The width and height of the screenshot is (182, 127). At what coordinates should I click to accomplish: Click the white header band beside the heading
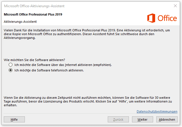pos(105,18)
